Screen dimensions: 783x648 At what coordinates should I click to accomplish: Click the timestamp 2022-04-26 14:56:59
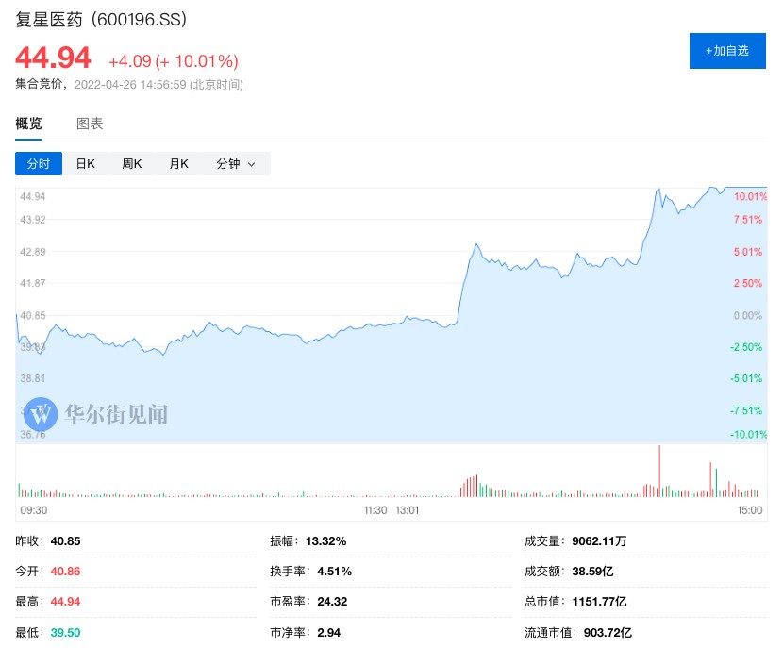130,84
